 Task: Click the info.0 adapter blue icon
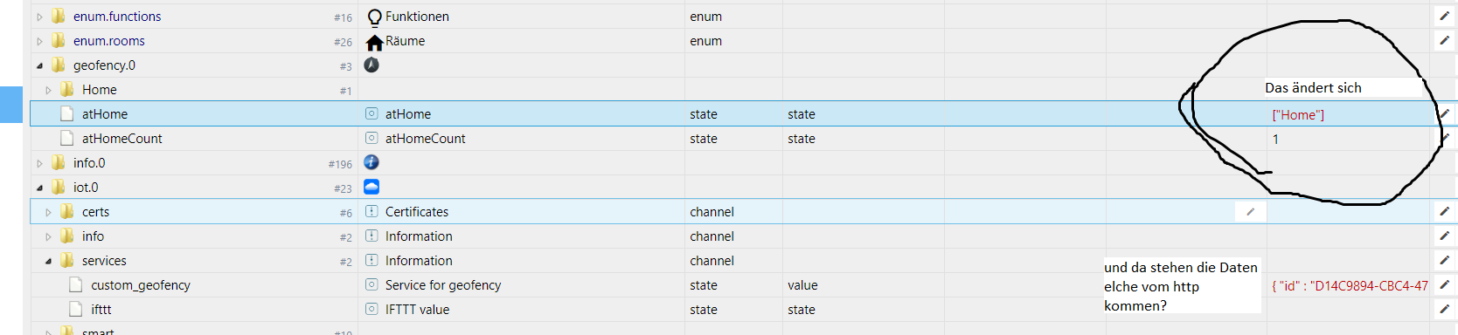click(x=371, y=162)
